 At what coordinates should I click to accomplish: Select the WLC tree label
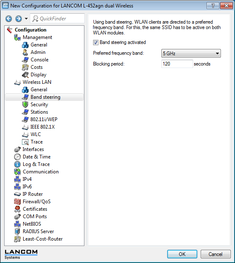tap(36, 134)
